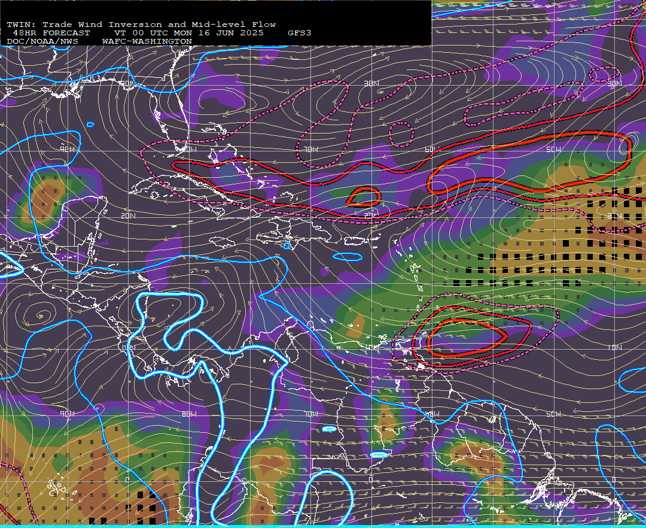Click the '80W' label beside southern Florida
The height and width of the screenshot is (528, 646).
188,149
